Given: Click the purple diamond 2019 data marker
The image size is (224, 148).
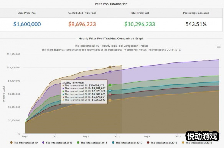Looking at the screenshot, I should click(110, 72).
